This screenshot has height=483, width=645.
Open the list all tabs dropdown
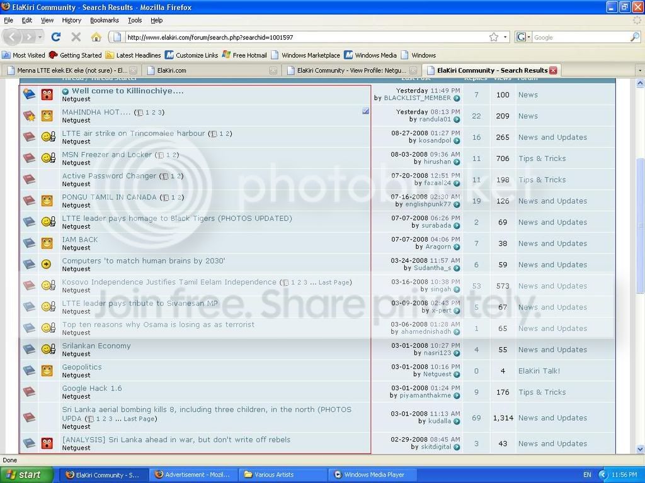click(640, 70)
